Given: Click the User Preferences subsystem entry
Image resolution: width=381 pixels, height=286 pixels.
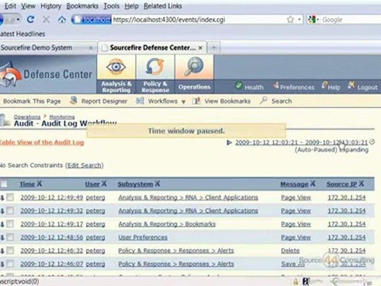Looking at the screenshot, I should (x=143, y=238).
